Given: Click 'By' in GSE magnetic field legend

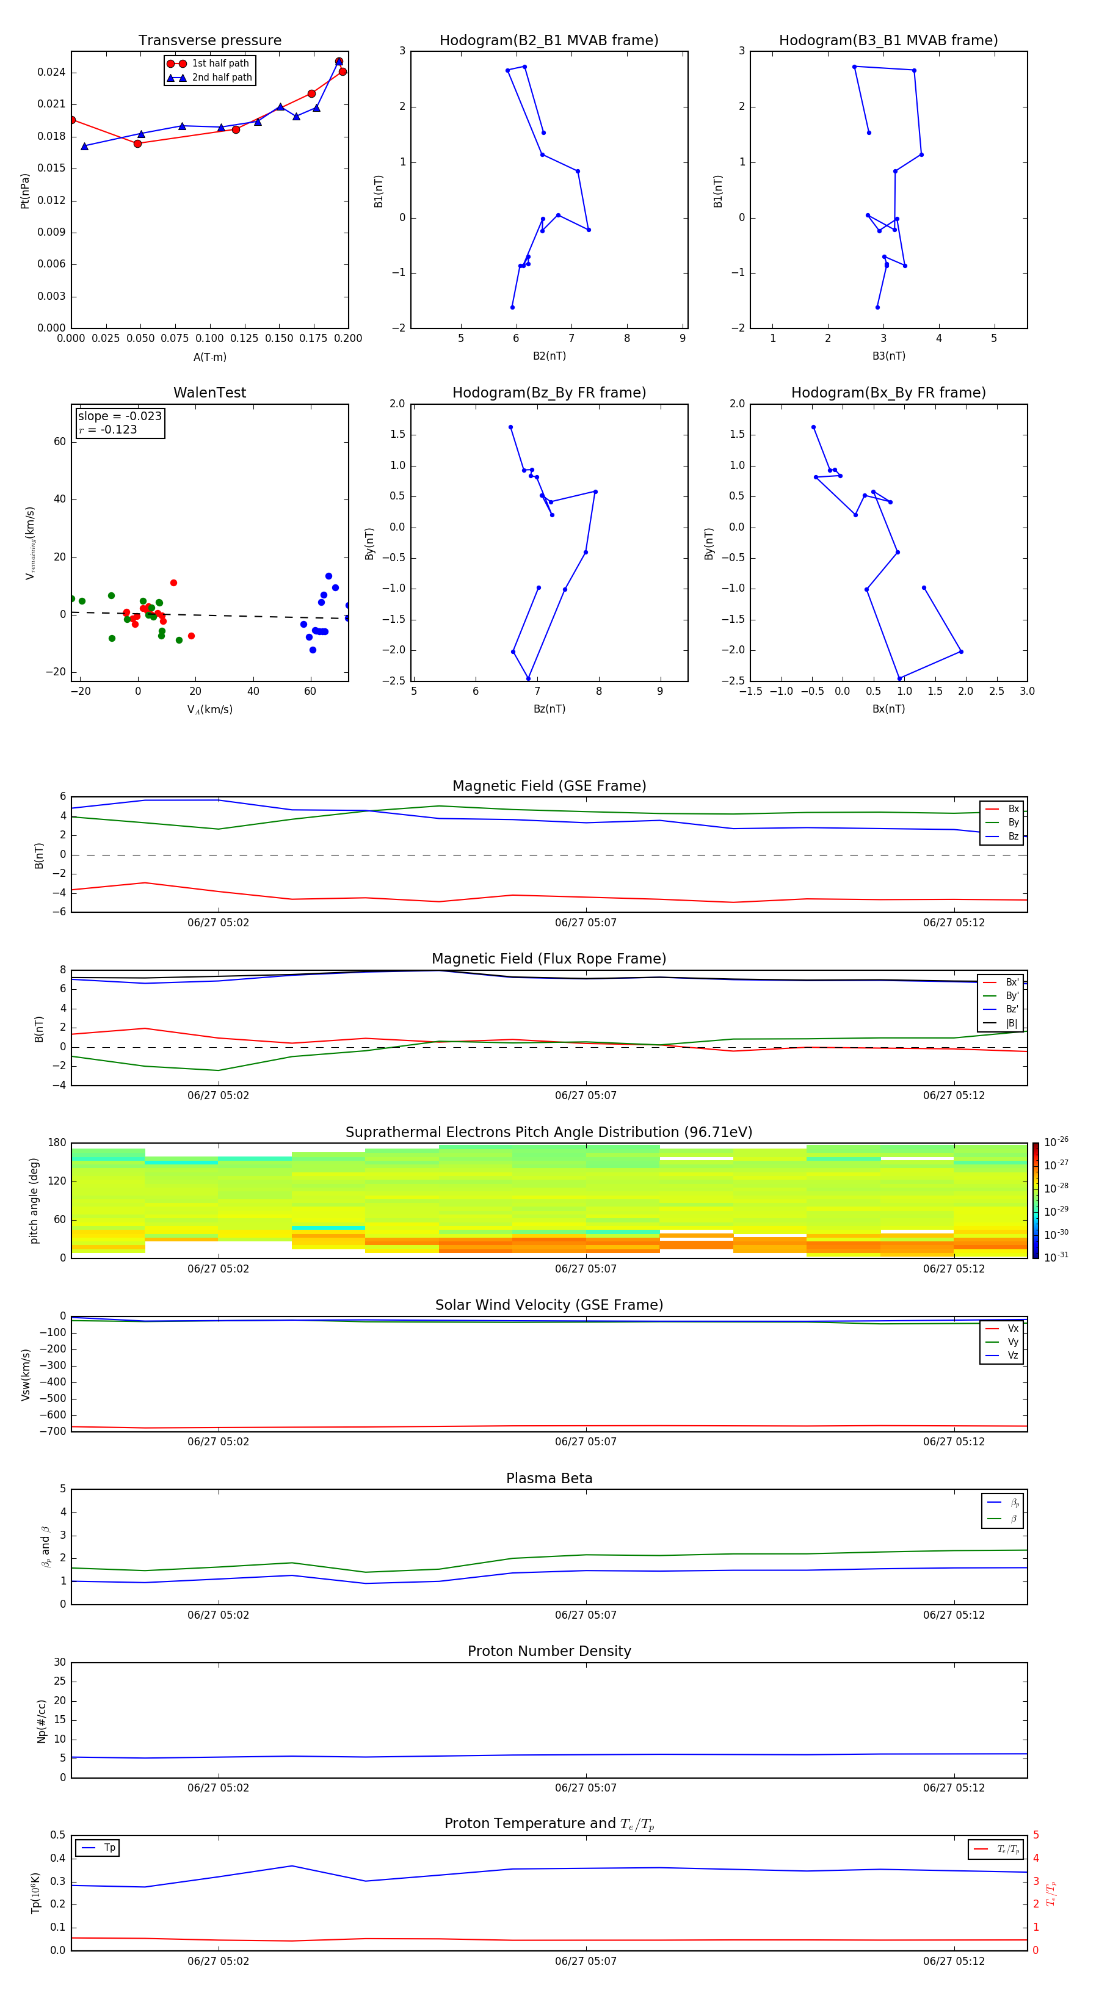Looking at the screenshot, I should click(x=1002, y=823).
